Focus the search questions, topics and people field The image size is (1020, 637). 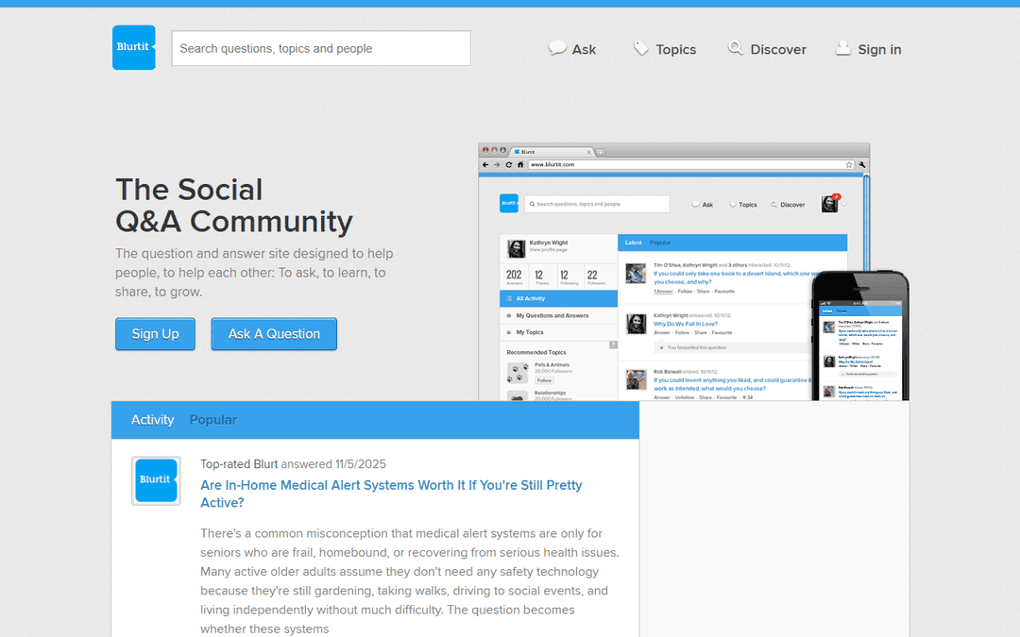[x=321, y=48]
